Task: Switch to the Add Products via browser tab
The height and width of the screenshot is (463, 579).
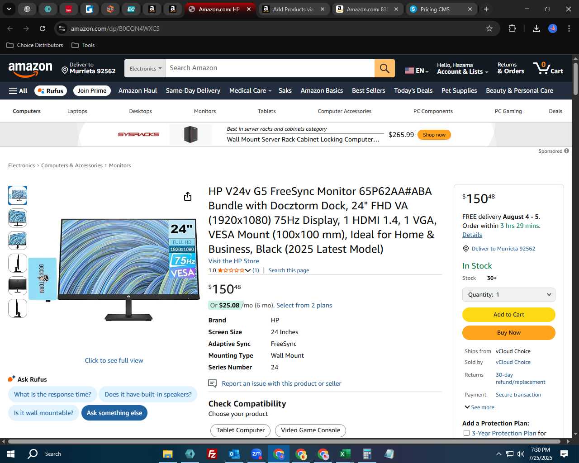Action: 293,9
